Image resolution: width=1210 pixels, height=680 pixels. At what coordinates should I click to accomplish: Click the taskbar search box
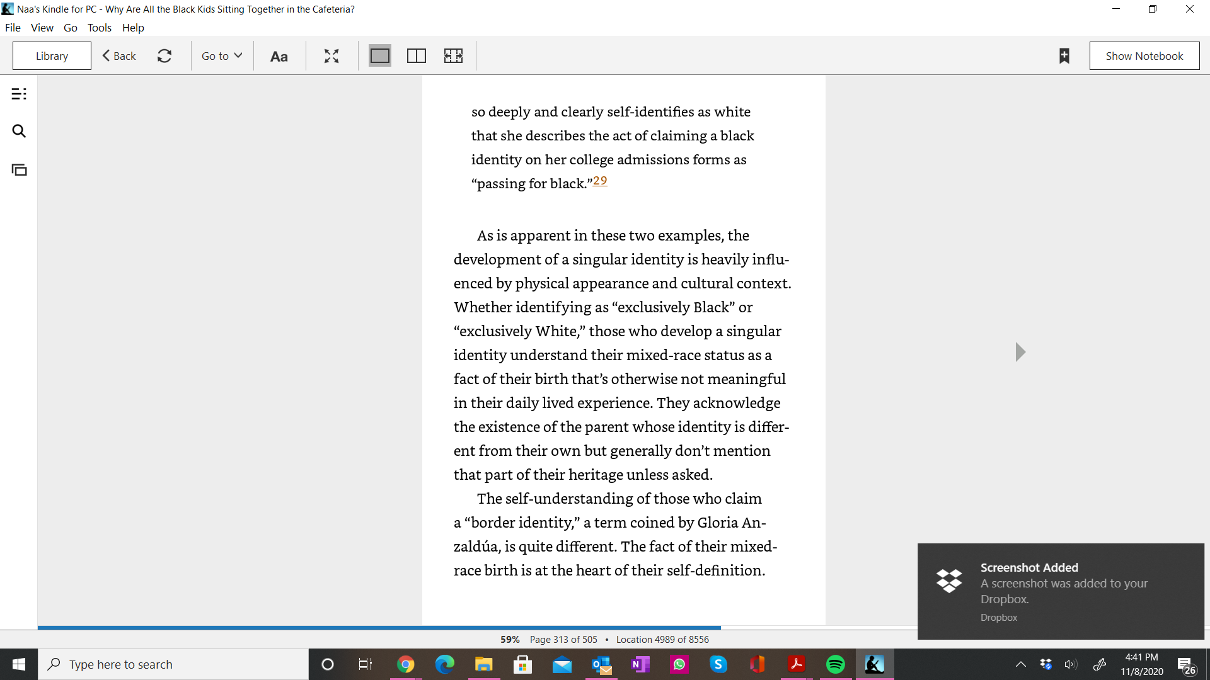(x=173, y=664)
